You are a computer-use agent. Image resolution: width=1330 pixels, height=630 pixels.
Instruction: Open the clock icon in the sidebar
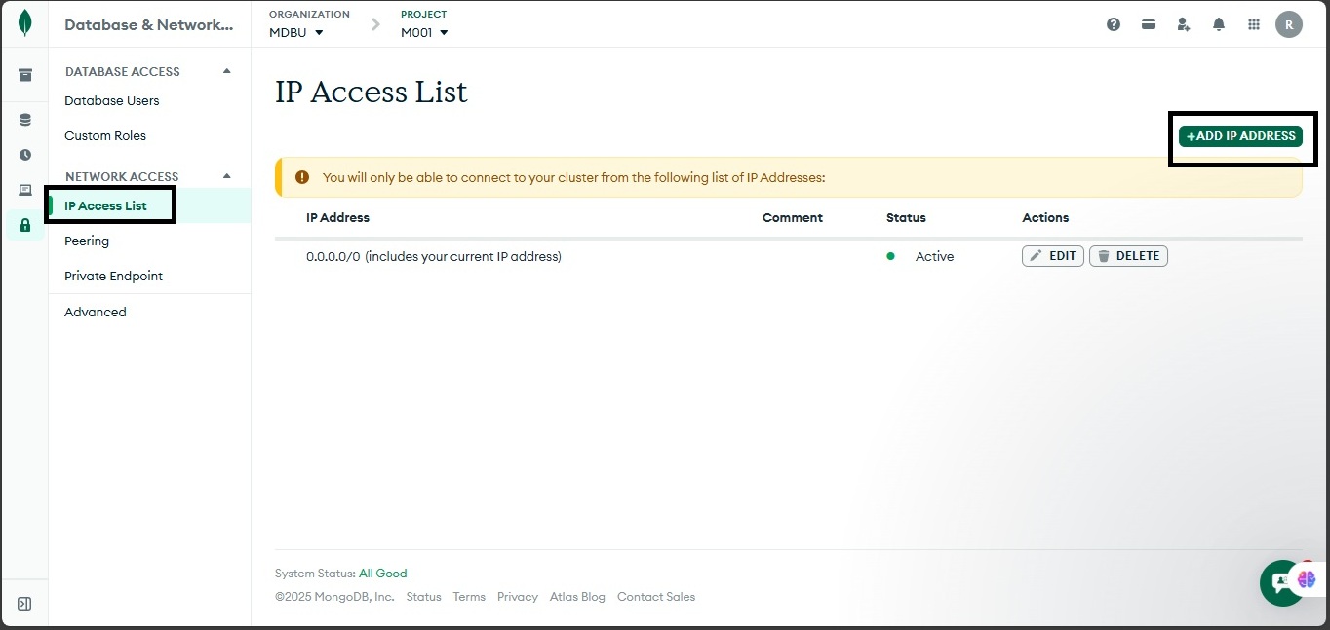point(25,155)
